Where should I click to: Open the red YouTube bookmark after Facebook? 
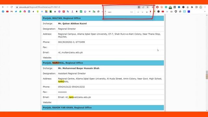7,12
